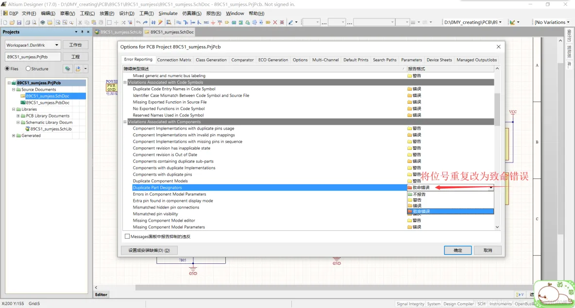Open the Window menu
The height and width of the screenshot is (308, 575).
pyautogui.click(x=235, y=13)
